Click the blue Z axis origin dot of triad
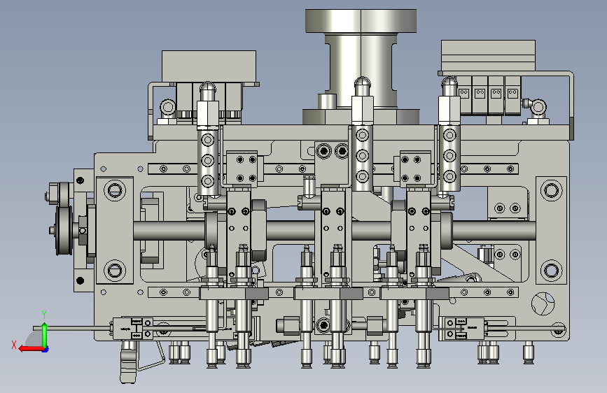 pyautogui.click(x=46, y=350)
